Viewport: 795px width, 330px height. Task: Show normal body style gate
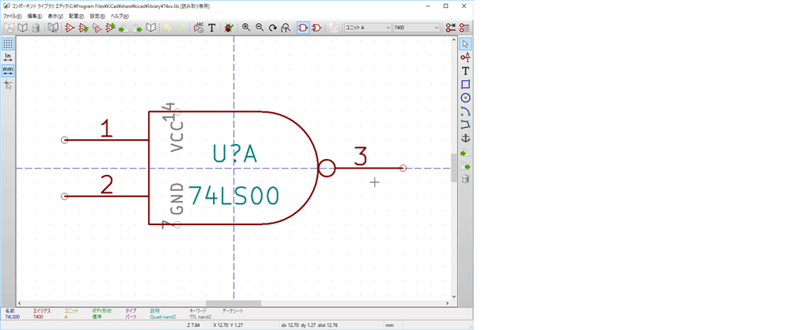coord(303,27)
